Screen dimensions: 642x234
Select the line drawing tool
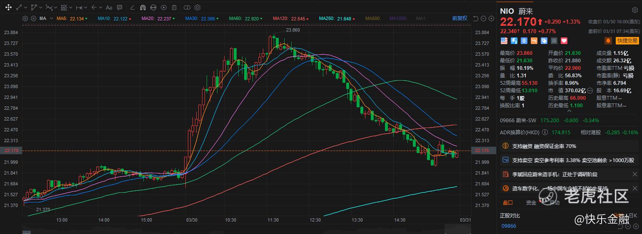pos(19,7)
